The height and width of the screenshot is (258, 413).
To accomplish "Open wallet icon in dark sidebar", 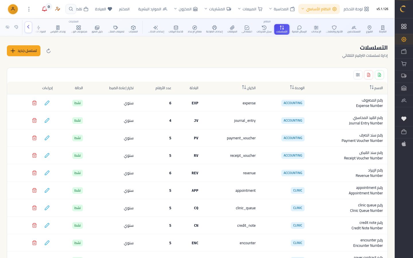I will coord(404,52).
